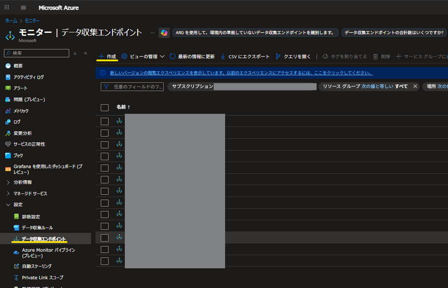The width and height of the screenshot is (448, 288).
Task: Click タグを割り当てる toolbar item
Action: (x=345, y=56)
